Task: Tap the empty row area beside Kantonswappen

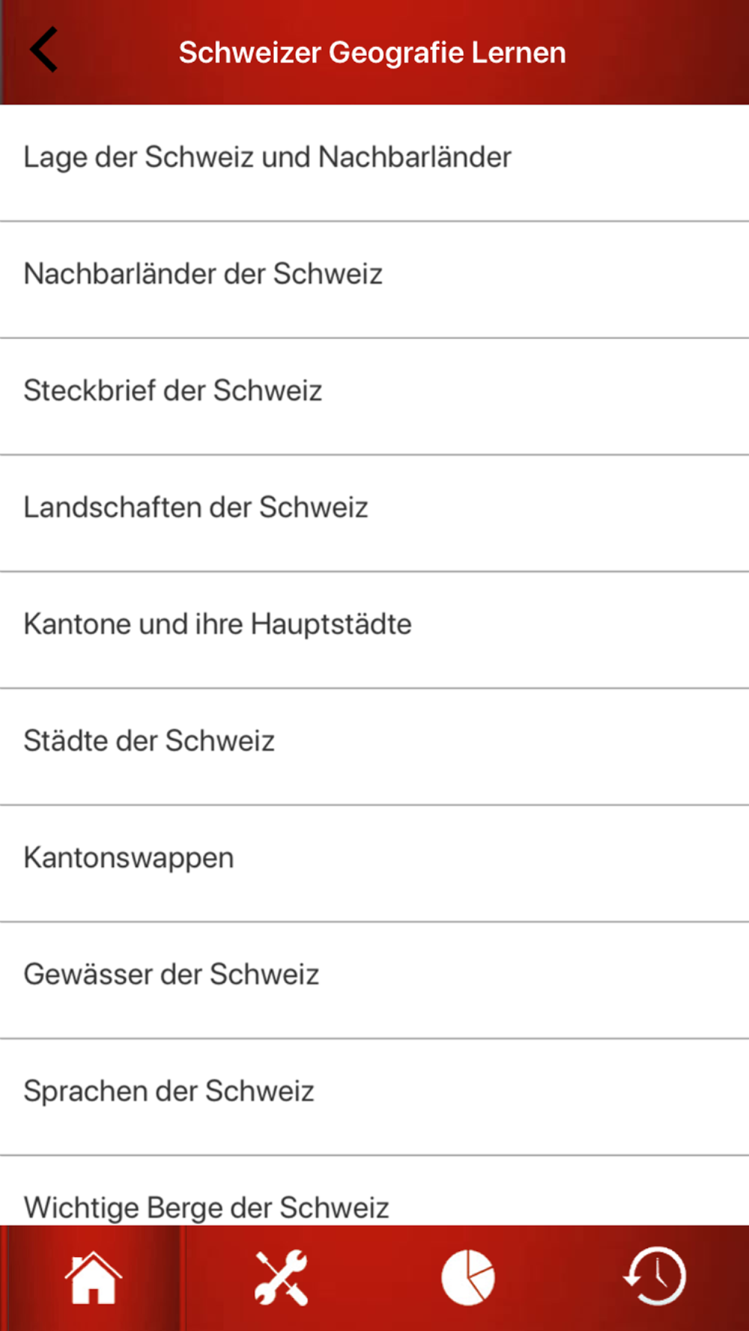Action: pos(491,864)
